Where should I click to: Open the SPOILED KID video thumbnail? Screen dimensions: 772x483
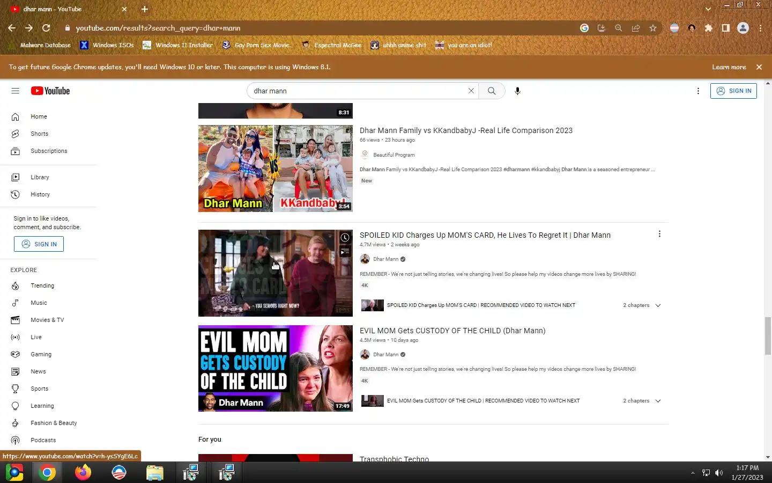click(x=276, y=273)
